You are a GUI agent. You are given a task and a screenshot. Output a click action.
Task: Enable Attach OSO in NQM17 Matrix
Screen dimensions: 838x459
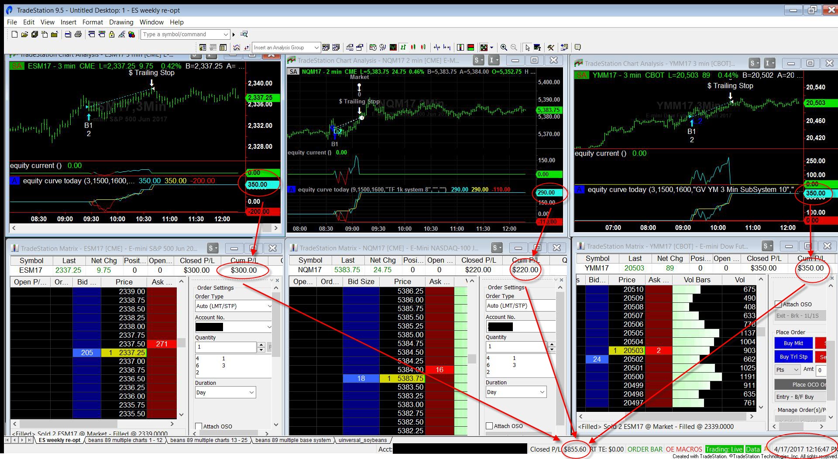pos(489,426)
